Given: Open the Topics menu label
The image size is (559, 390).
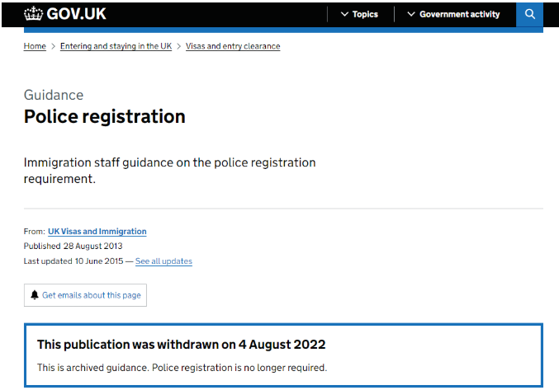Looking at the screenshot, I should 365,14.
